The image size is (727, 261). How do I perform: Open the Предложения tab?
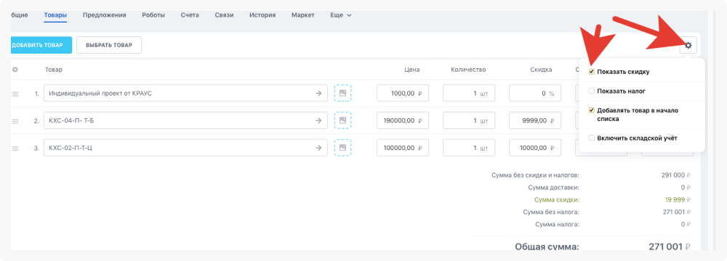pos(104,15)
